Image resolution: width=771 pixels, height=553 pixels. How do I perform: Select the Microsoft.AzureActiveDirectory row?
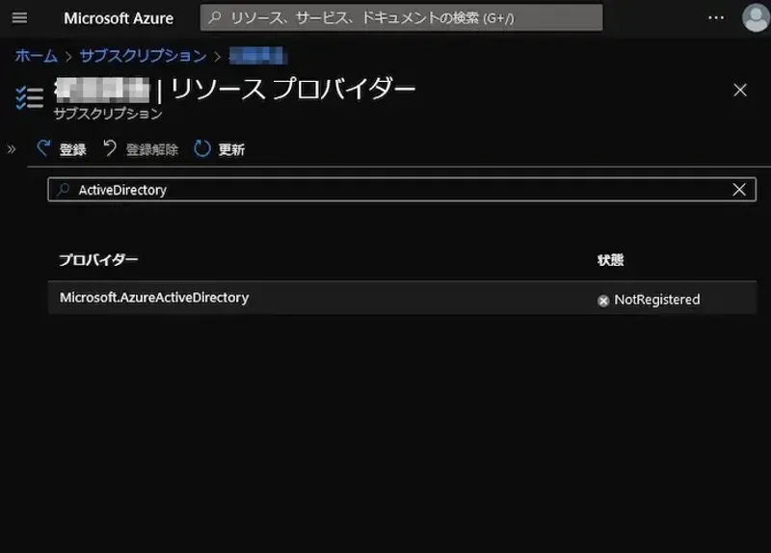tap(402, 298)
